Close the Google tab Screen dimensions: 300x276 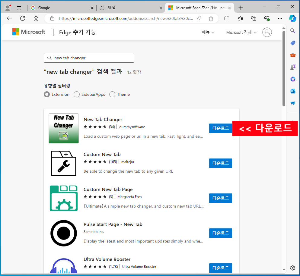(x=92, y=8)
